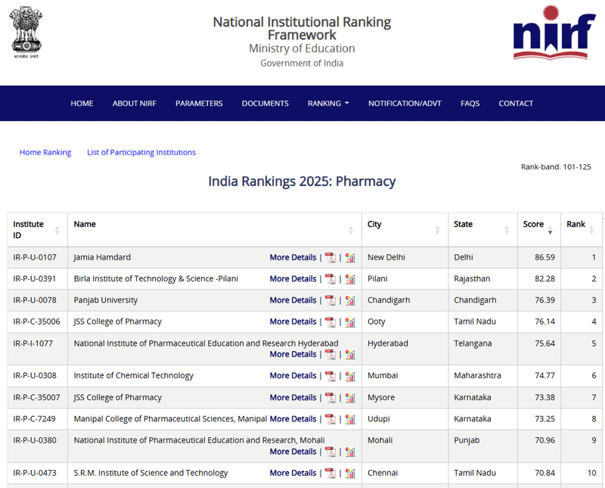Click the National Institutional Ranking Framework title
The height and width of the screenshot is (488, 605).
pos(302,28)
